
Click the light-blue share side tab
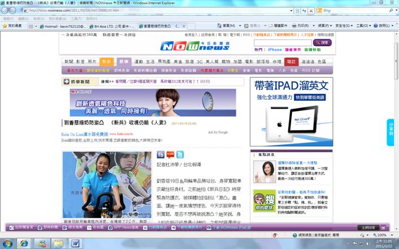click(x=391, y=132)
